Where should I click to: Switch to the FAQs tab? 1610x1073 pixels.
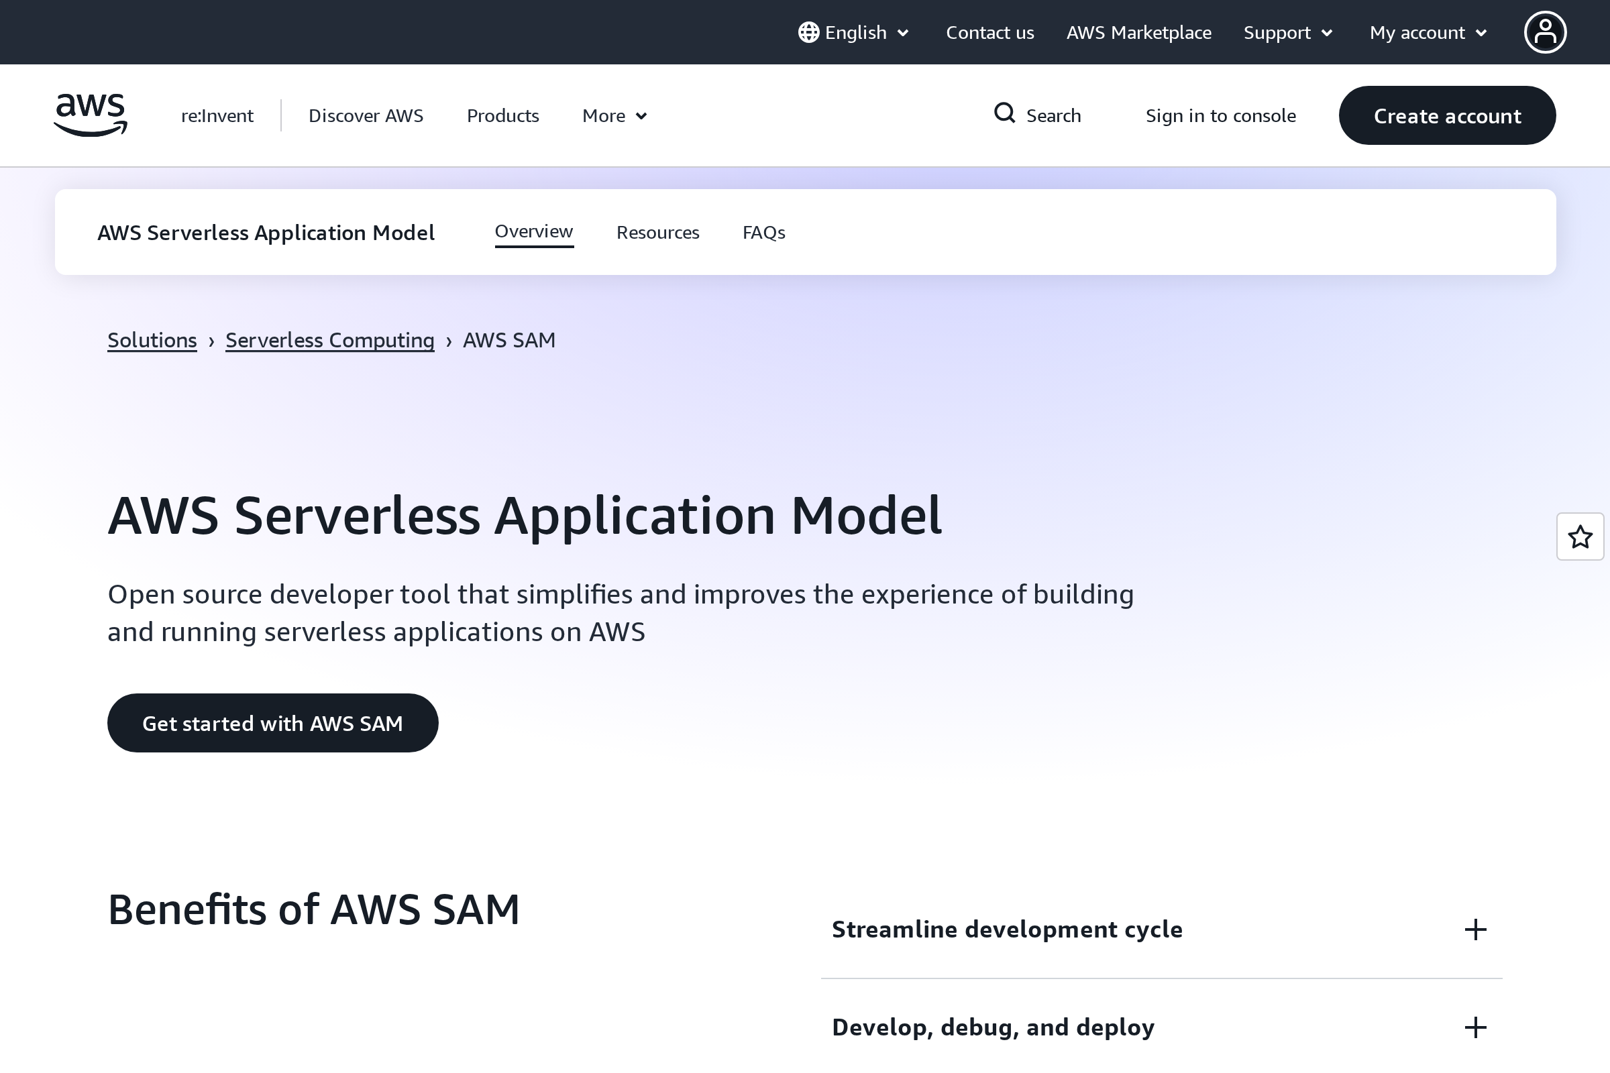[764, 232]
